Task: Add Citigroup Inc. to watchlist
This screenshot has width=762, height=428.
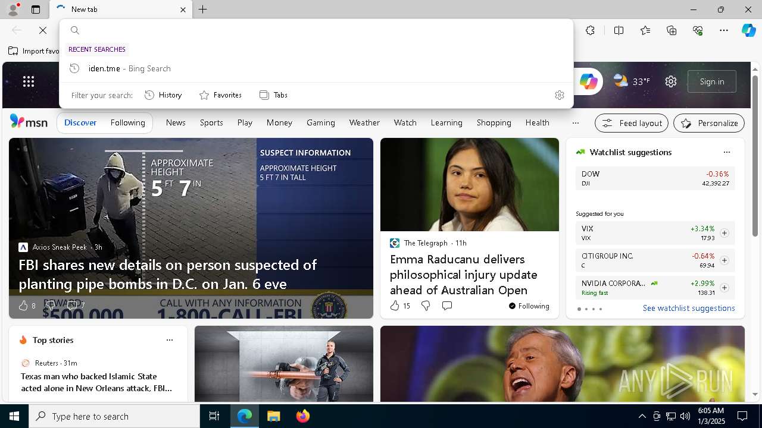Action: point(724,260)
